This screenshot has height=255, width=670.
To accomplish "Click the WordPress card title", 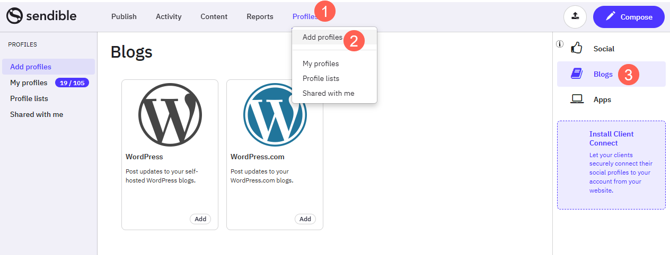I will (144, 157).
